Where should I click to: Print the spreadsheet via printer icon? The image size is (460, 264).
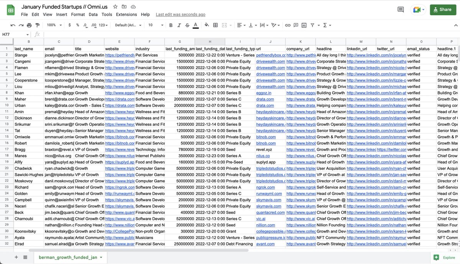(x=29, y=25)
